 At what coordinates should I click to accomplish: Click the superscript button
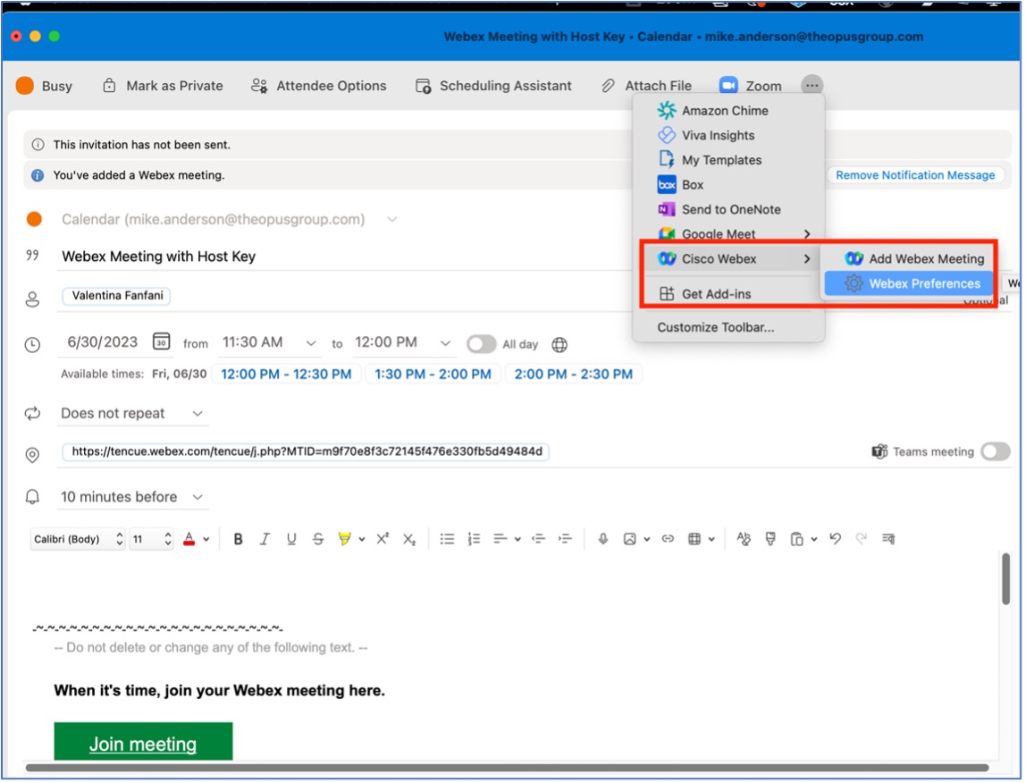[383, 540]
